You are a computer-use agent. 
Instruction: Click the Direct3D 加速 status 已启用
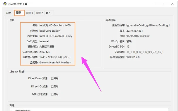click(x=54, y=86)
